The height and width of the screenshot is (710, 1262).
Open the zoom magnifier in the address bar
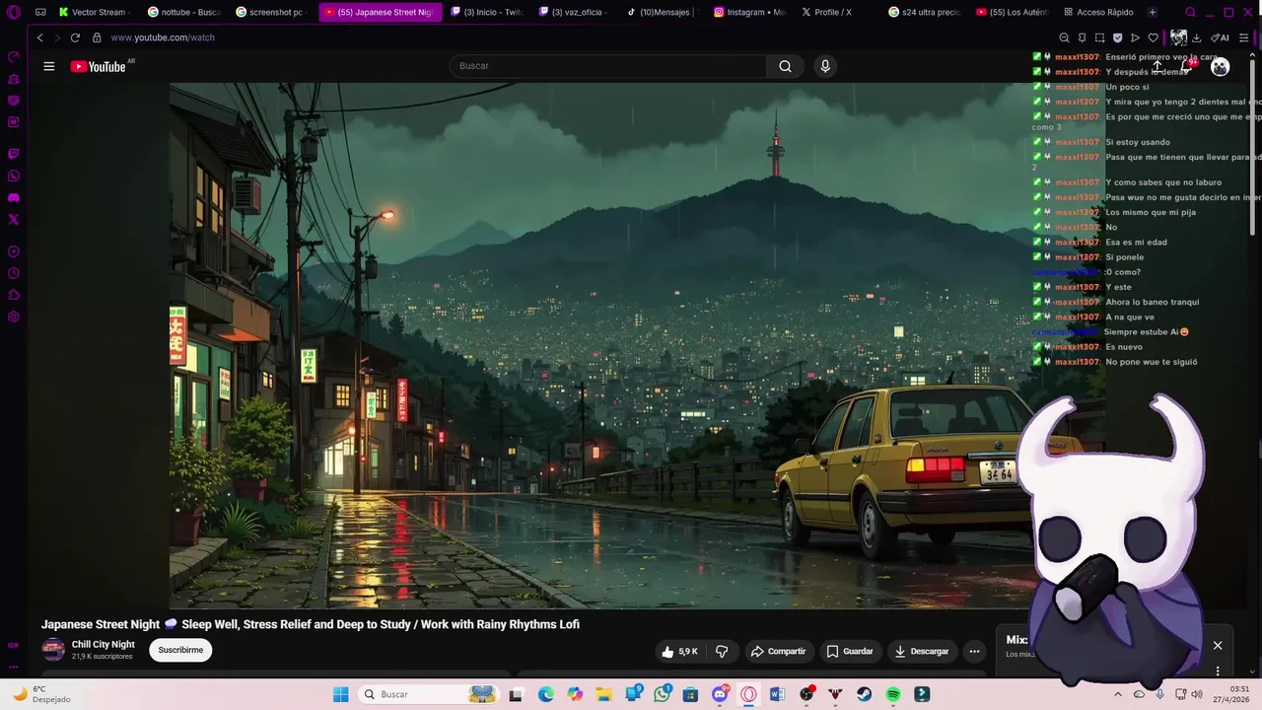click(x=1064, y=37)
